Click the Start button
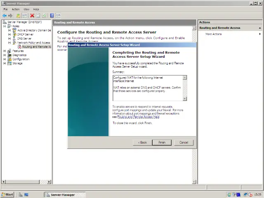 [x=7, y=195]
